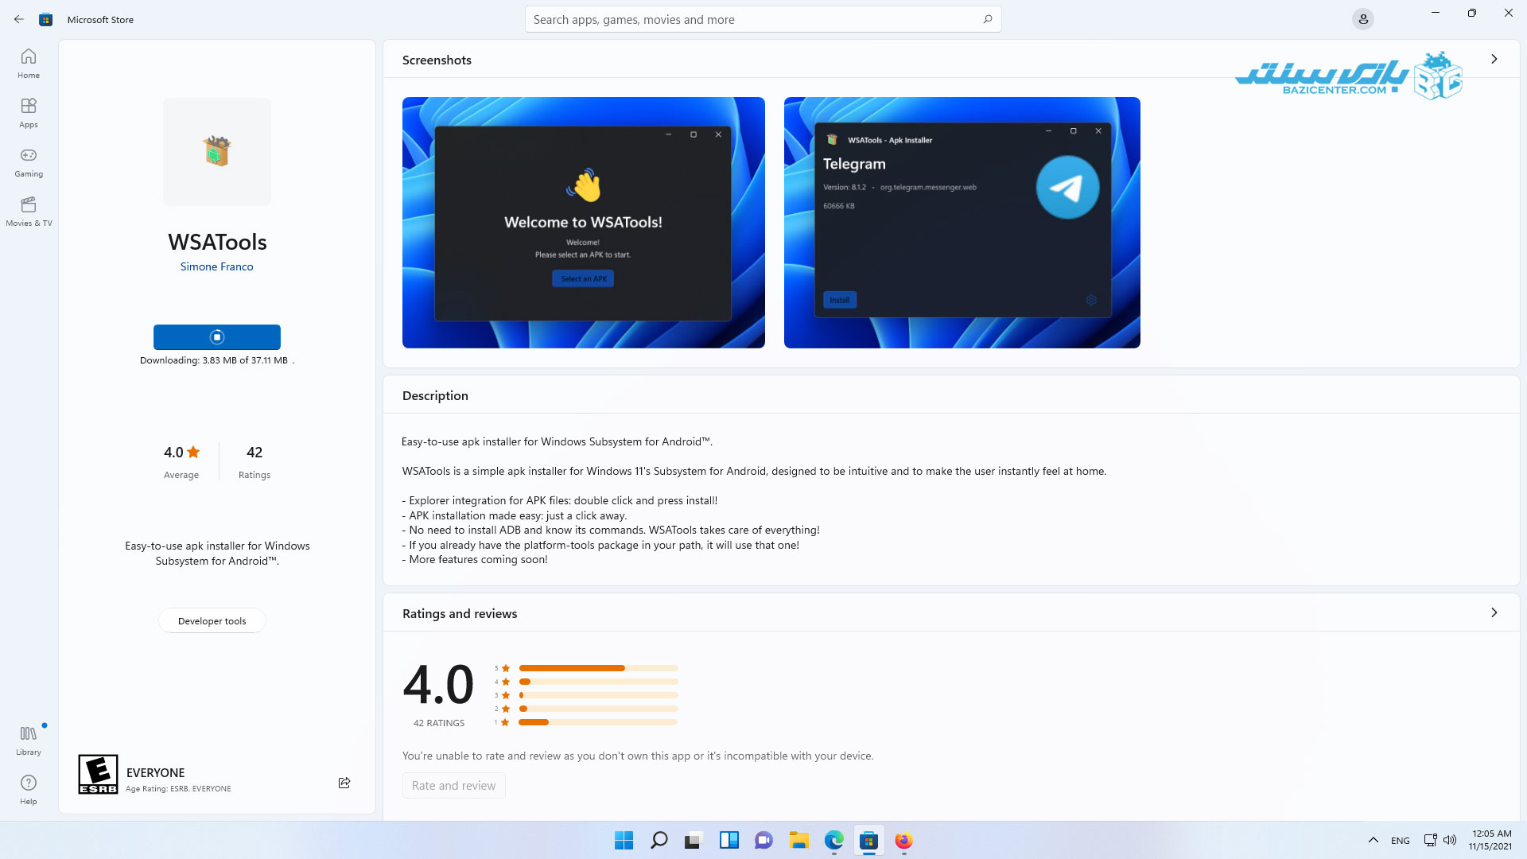Image resolution: width=1527 pixels, height=859 pixels.
Task: Open the Simone Franco publisher link
Action: pos(216,266)
